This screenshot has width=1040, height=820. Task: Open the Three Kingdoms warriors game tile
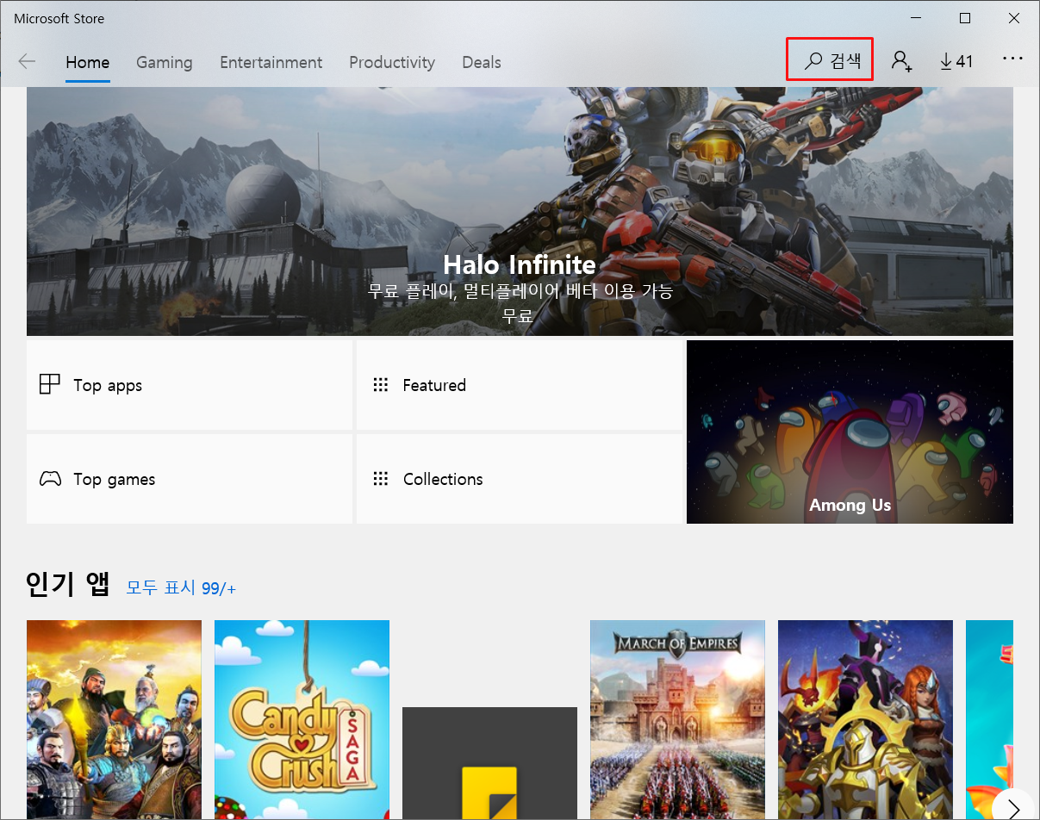[x=114, y=720]
